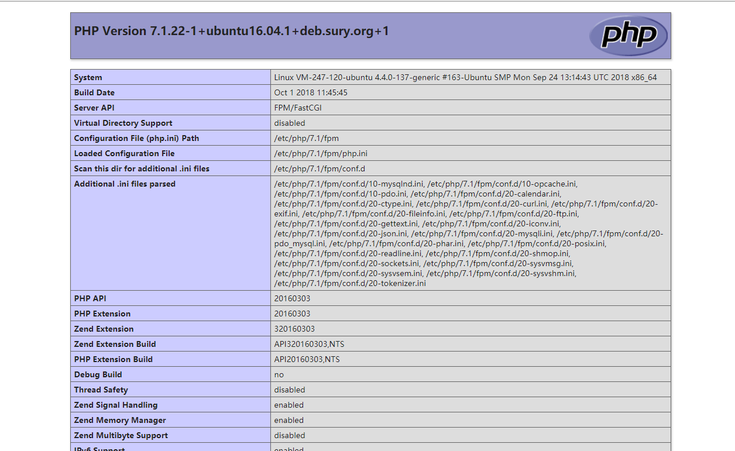This screenshot has height=451, width=735.
Task: Click the Zend Multibyte Support label
Action: 121,435
